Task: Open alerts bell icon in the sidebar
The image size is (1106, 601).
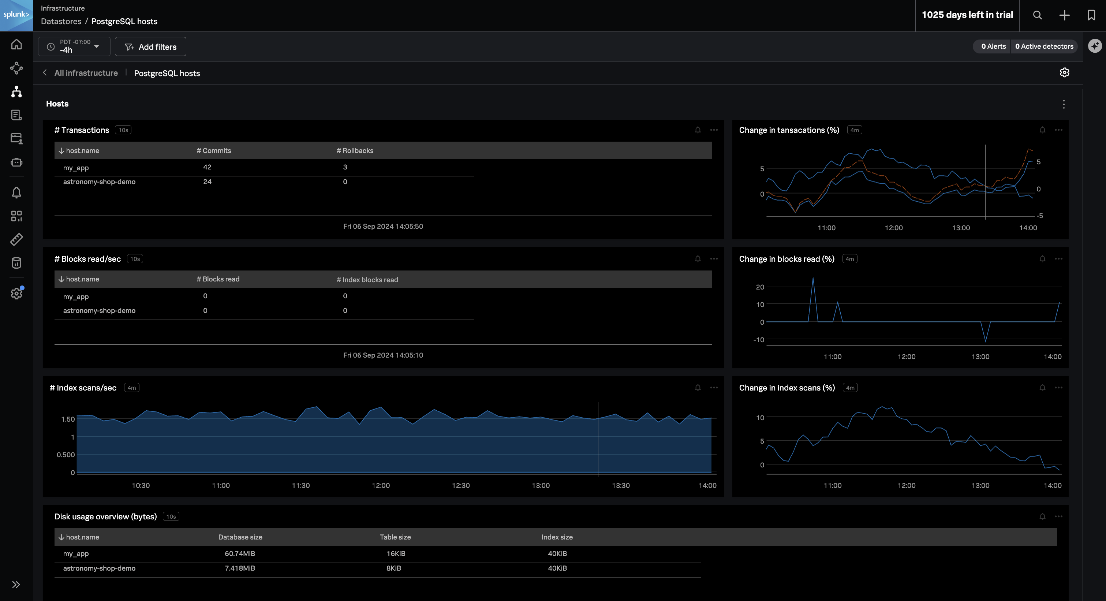Action: click(x=16, y=193)
